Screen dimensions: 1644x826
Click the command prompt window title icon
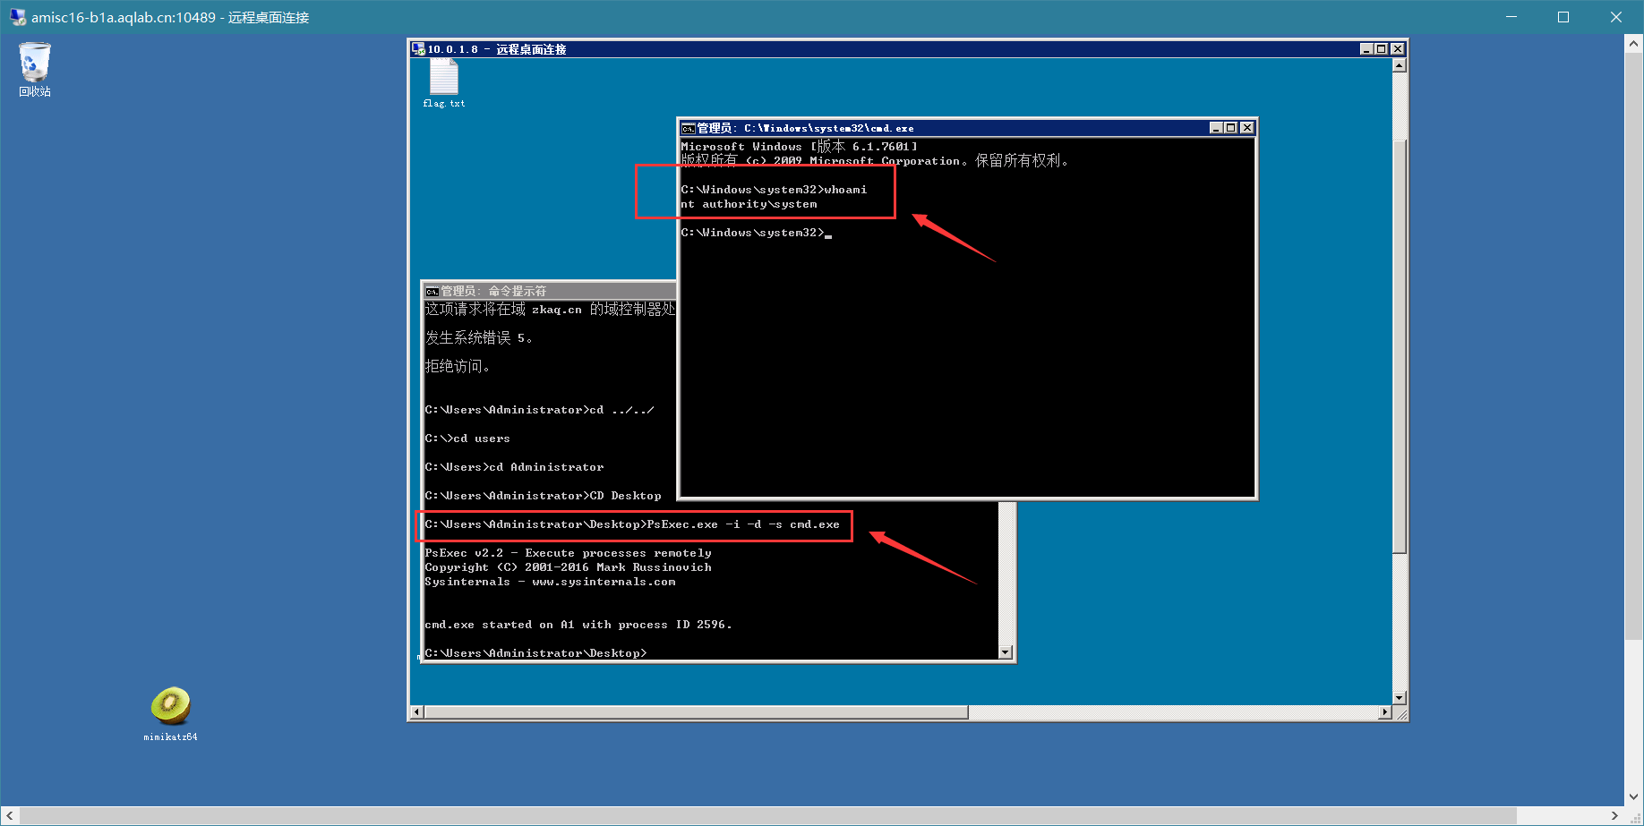click(432, 291)
